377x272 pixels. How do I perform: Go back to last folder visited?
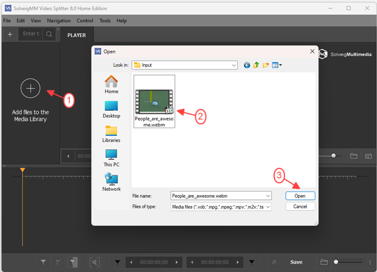tap(247, 65)
